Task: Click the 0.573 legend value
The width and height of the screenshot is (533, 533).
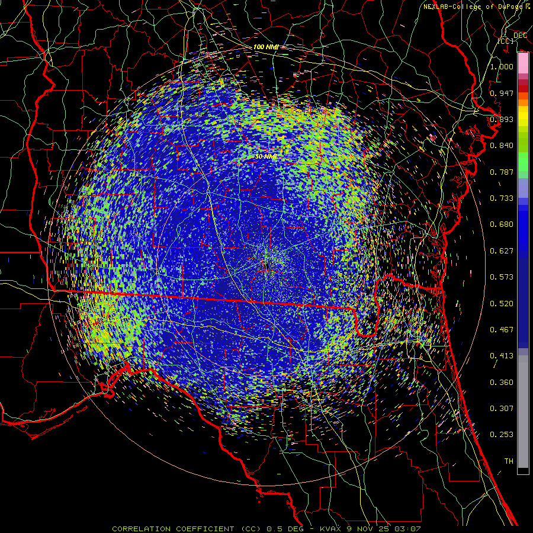Action: click(x=502, y=277)
